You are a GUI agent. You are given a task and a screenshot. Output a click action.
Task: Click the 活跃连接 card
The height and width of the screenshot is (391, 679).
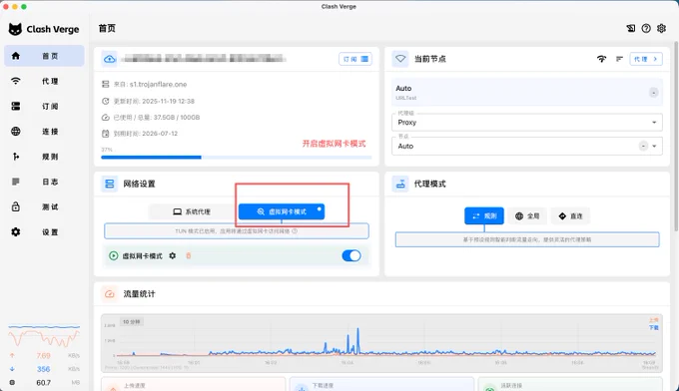570,384
